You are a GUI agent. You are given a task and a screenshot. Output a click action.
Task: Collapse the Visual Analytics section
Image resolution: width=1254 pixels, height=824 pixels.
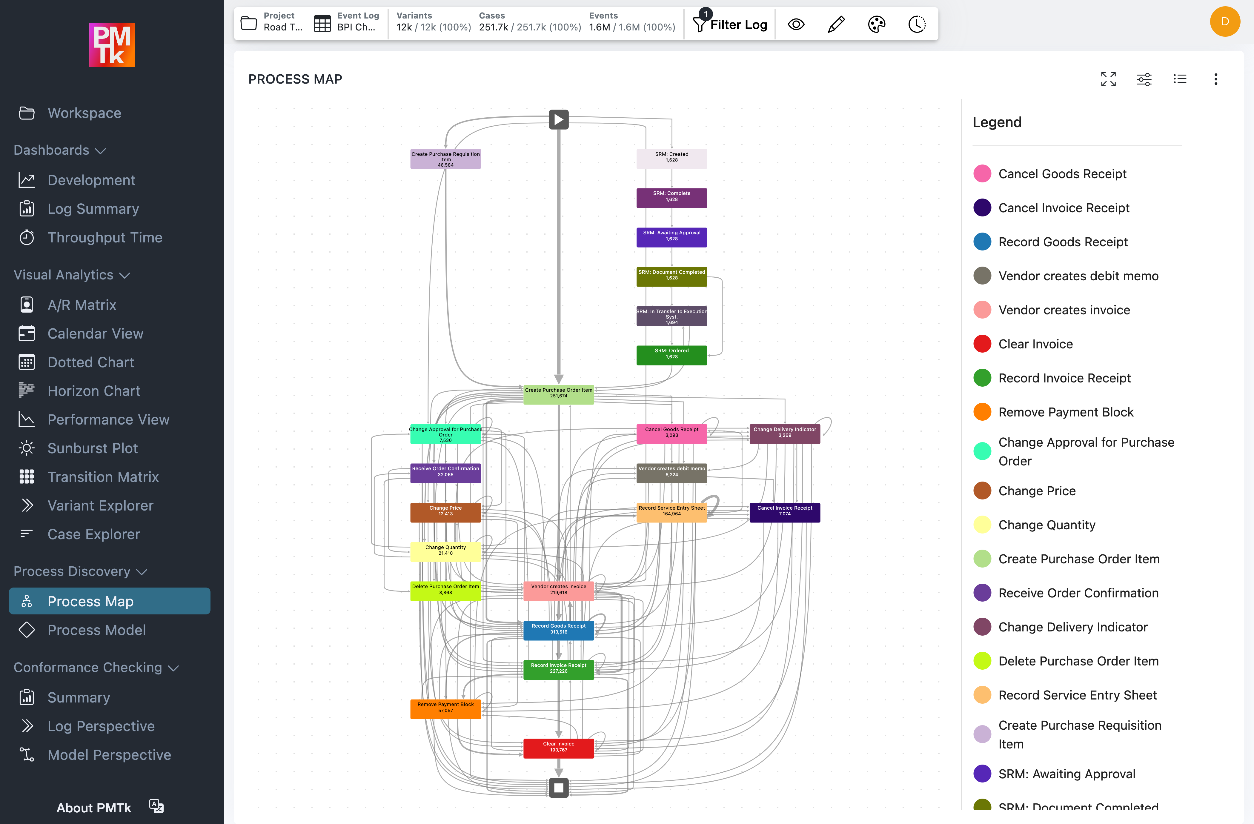(x=125, y=275)
